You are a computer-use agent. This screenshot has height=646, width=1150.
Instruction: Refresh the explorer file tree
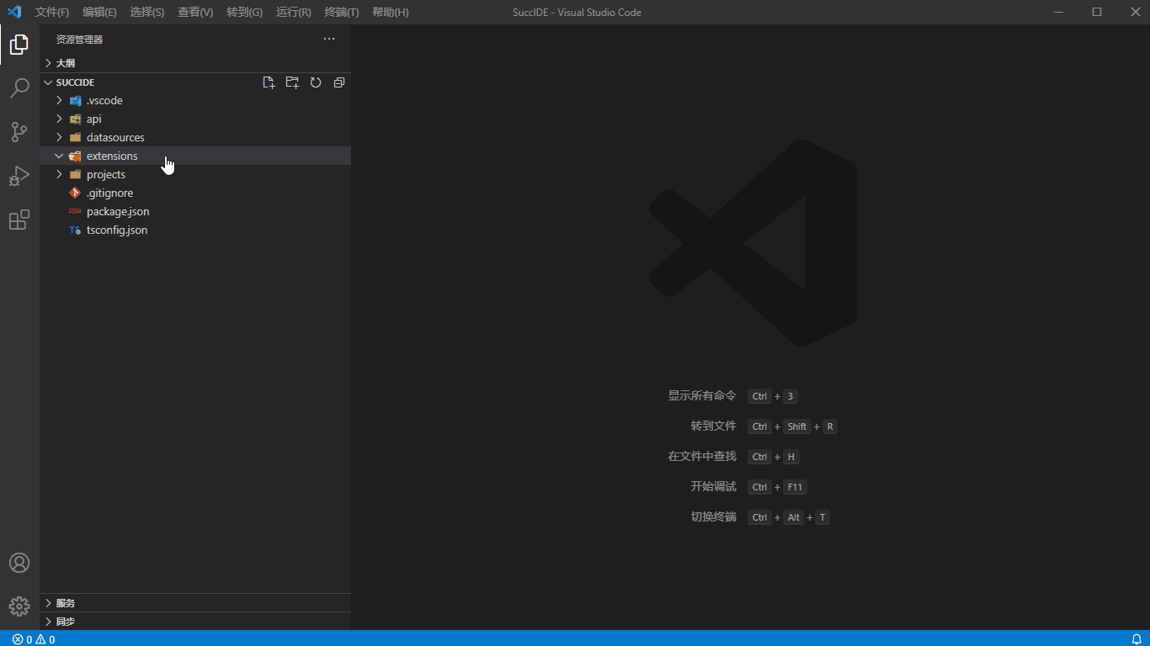point(316,82)
